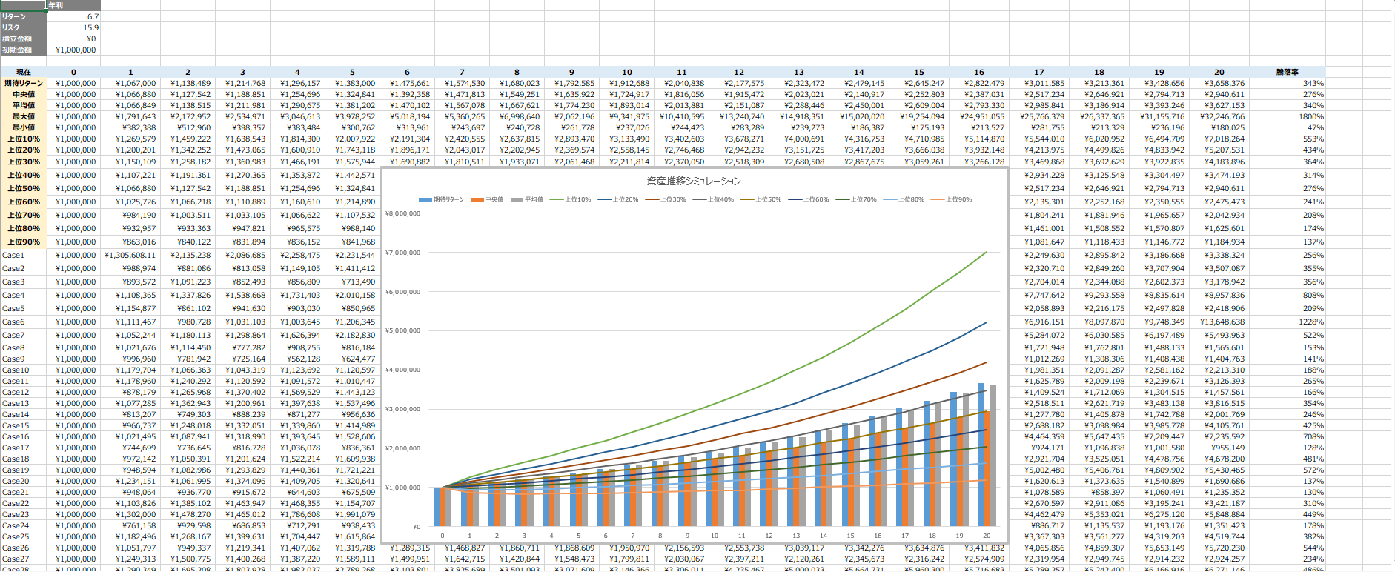Image resolution: width=1395 pixels, height=572 pixels.
Task: Click the 初期金額 label cell
Action: point(23,50)
